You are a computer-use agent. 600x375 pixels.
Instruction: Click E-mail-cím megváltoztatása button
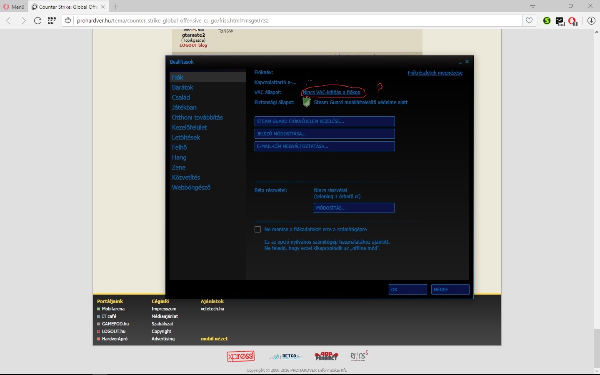325,146
